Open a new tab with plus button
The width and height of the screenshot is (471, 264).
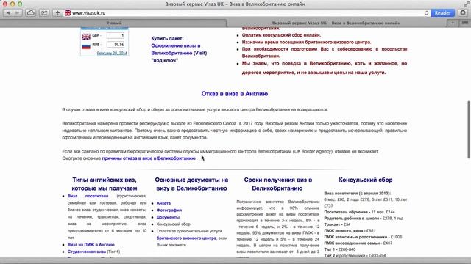coord(453,23)
